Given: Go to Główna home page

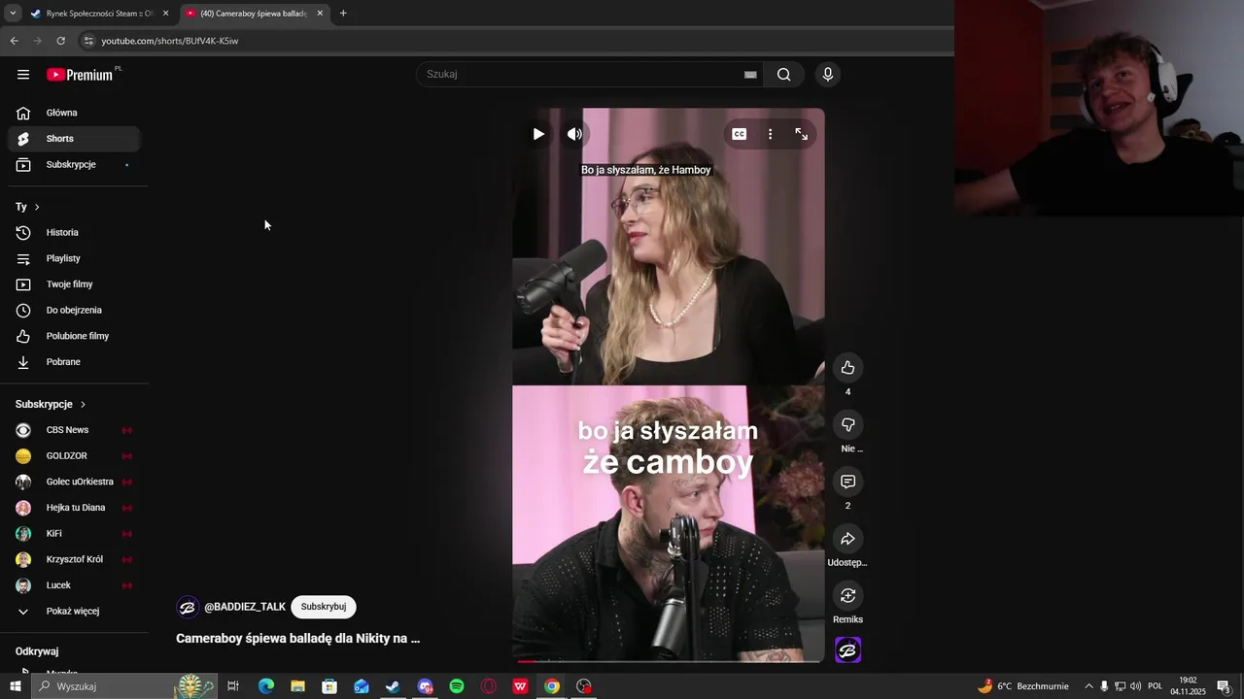Looking at the screenshot, I should 74,113.
